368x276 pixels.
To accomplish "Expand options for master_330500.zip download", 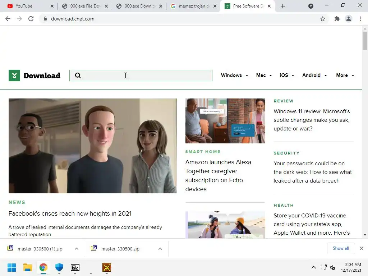I will click(160, 249).
